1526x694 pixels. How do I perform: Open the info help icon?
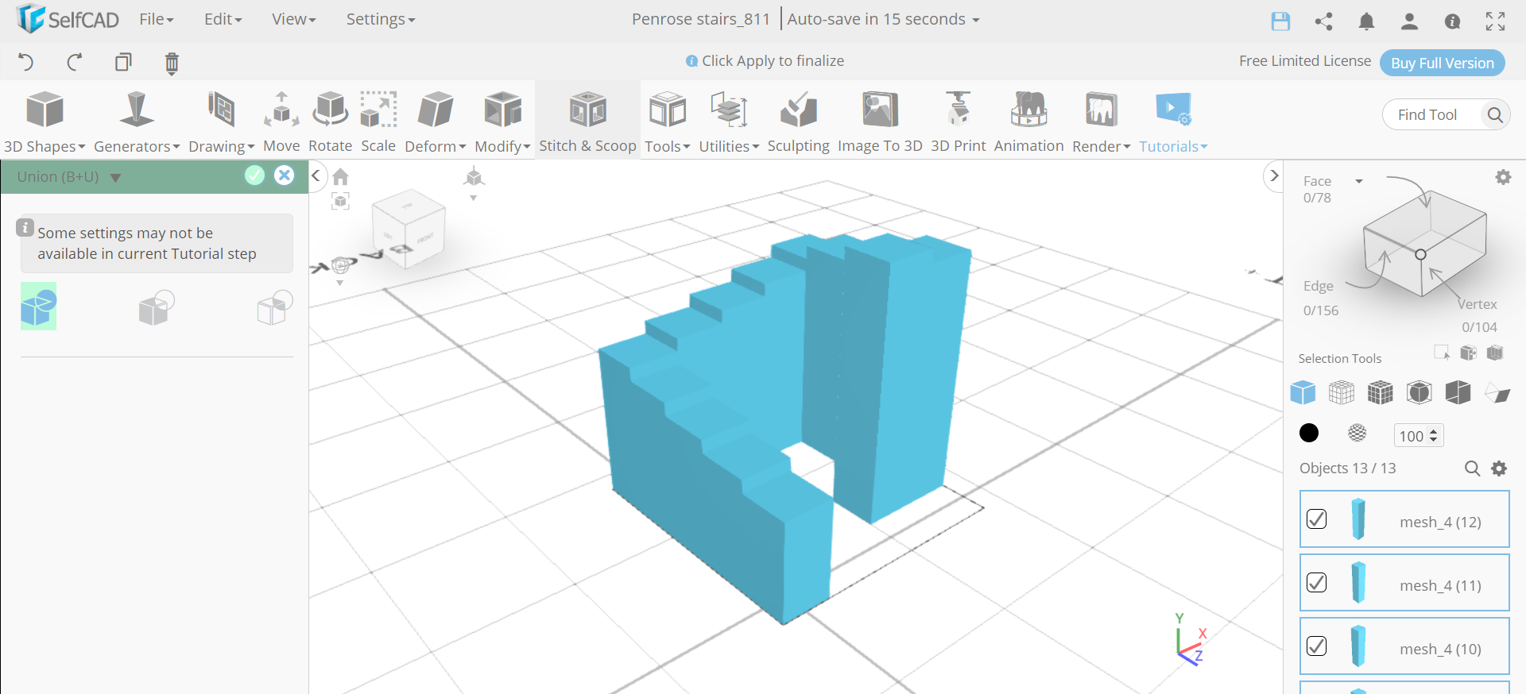(1452, 21)
